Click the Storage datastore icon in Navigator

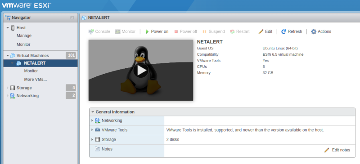pyautogui.click(x=13, y=88)
